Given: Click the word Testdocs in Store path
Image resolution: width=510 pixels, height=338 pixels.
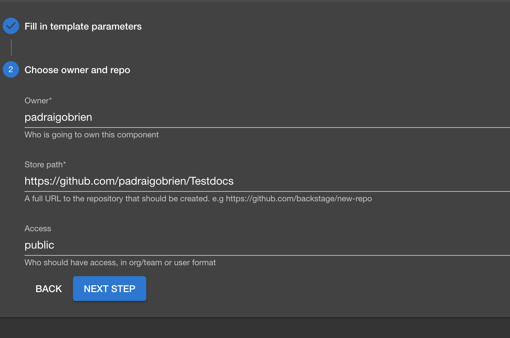Looking at the screenshot, I should click(212, 181).
